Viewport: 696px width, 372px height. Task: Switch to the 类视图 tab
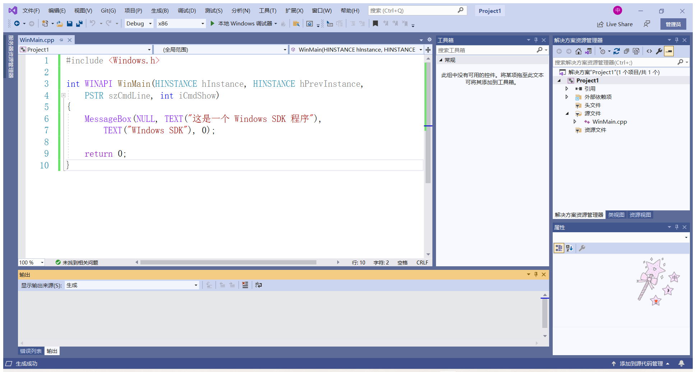pyautogui.click(x=616, y=215)
